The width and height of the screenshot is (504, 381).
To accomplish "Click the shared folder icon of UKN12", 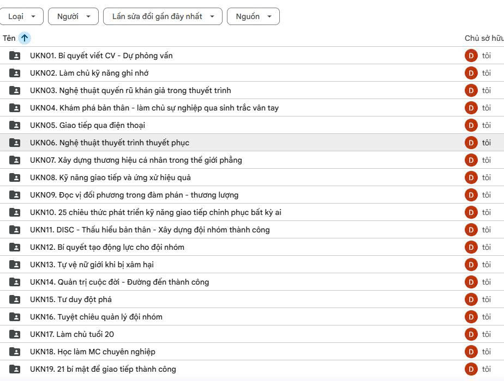I will click(x=15, y=247).
